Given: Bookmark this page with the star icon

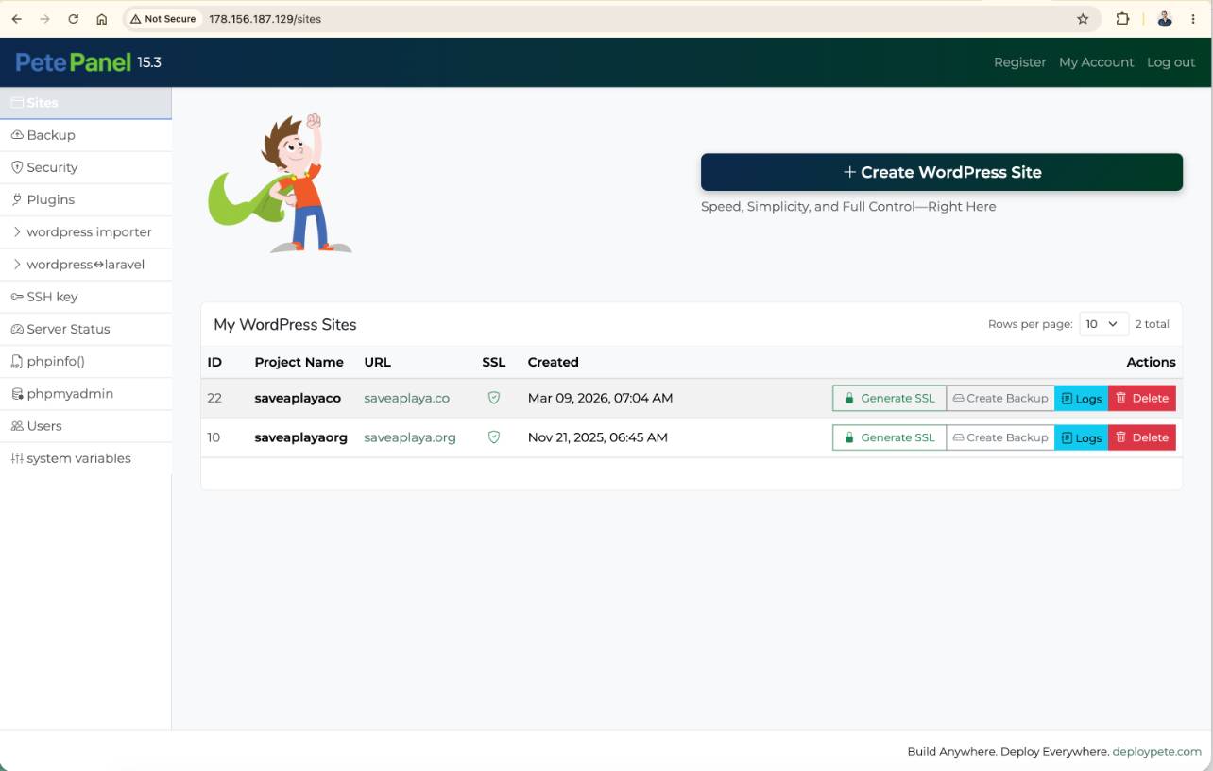Looking at the screenshot, I should (1083, 19).
